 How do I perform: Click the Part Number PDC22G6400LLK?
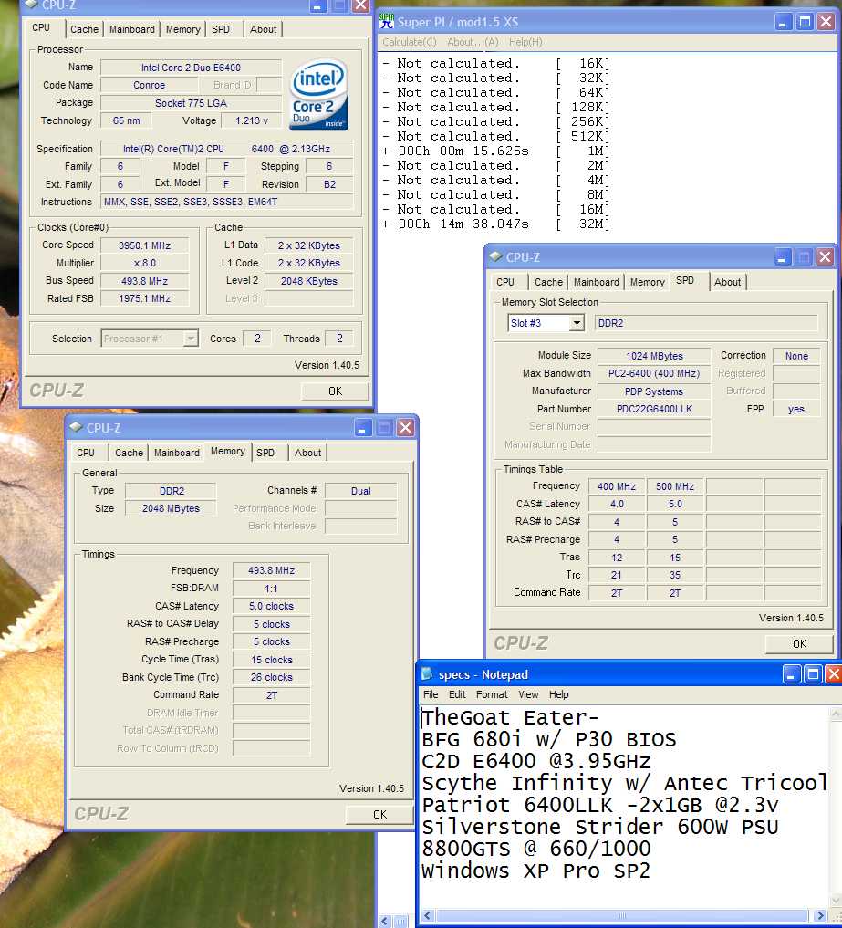(654, 409)
